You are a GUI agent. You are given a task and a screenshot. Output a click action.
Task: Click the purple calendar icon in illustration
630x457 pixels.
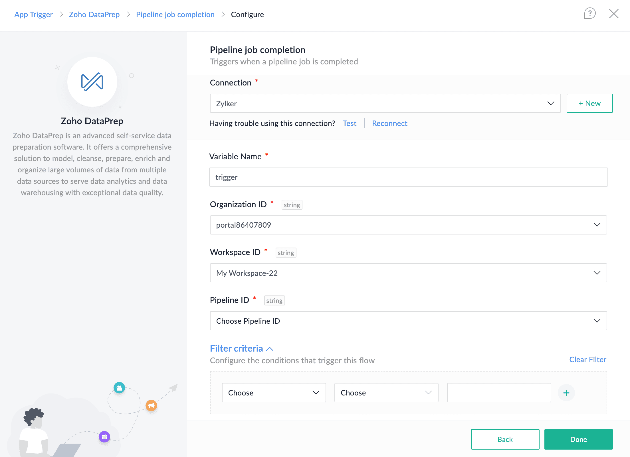104,436
